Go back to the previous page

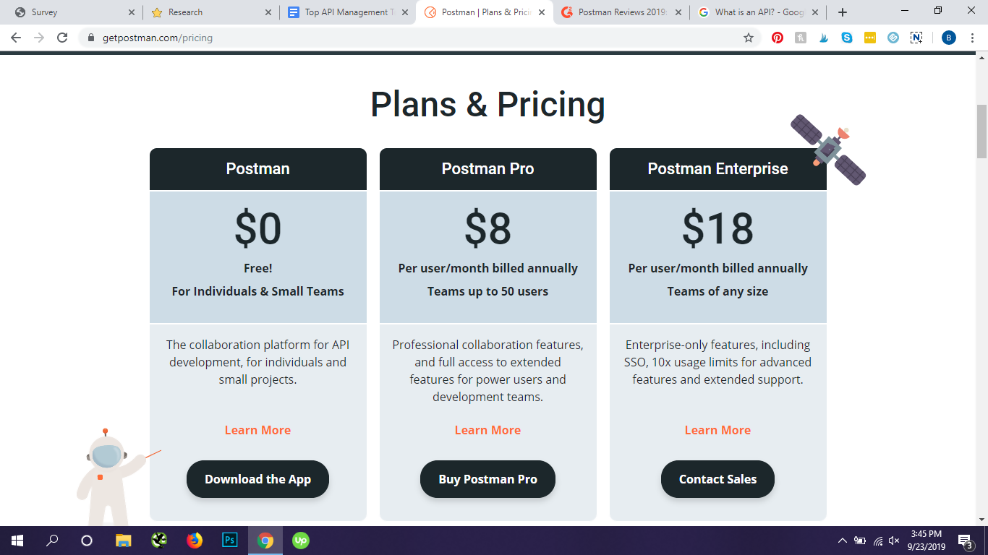(16, 38)
